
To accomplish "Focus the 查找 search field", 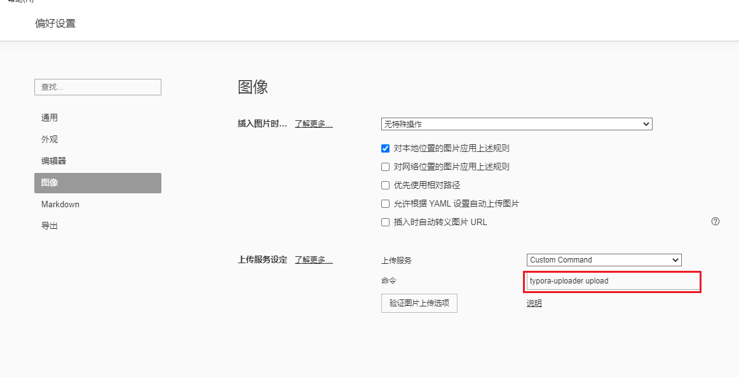I will click(98, 87).
